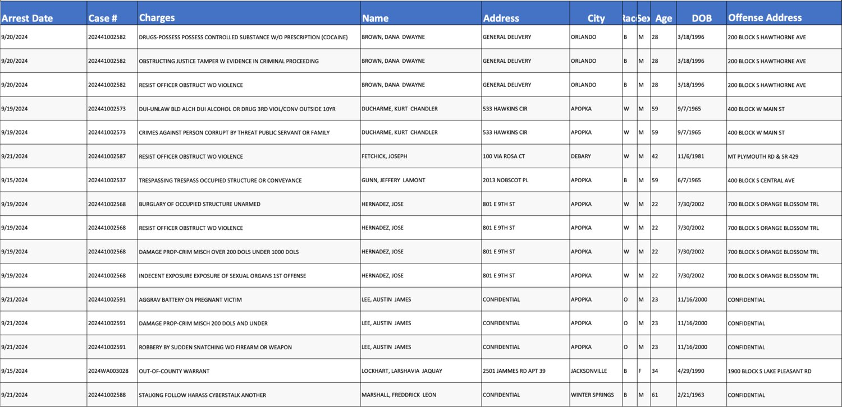
Task: Click the Charges column header
Action: [x=249, y=13]
